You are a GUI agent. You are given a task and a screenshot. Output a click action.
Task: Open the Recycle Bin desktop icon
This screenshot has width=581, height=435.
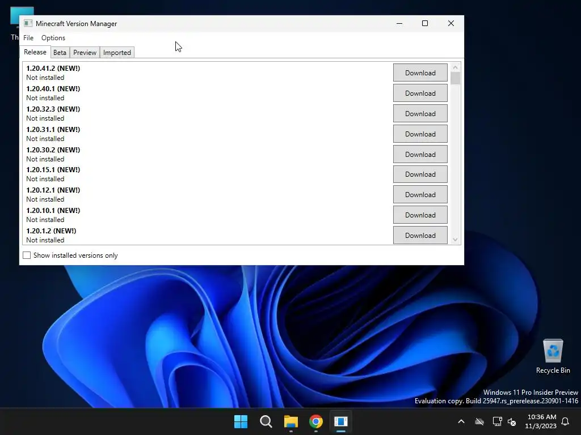point(553,356)
